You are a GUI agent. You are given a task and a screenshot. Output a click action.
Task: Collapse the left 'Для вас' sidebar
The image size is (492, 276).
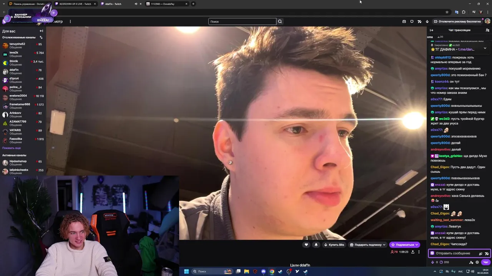[41, 31]
